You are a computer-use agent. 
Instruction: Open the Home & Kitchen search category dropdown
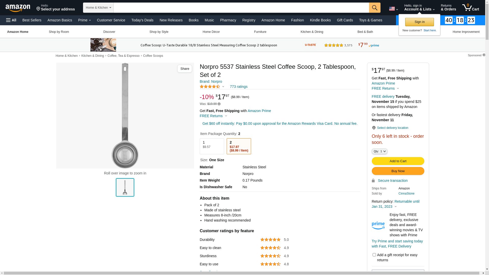[98, 8]
